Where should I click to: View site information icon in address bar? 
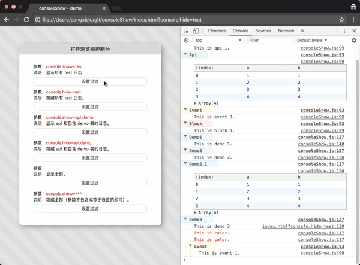37,20
